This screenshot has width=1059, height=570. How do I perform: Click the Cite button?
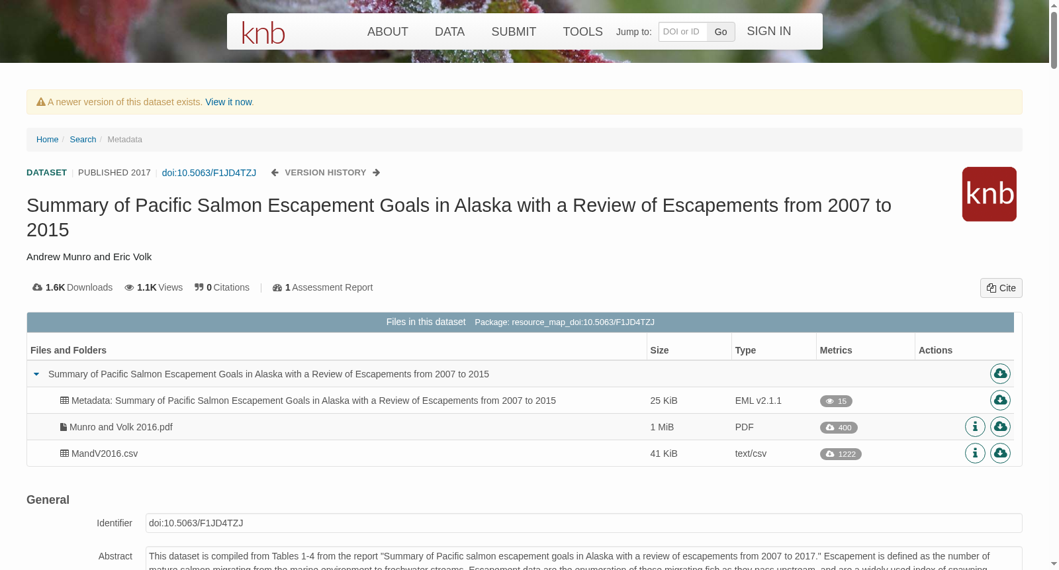pos(1001,288)
